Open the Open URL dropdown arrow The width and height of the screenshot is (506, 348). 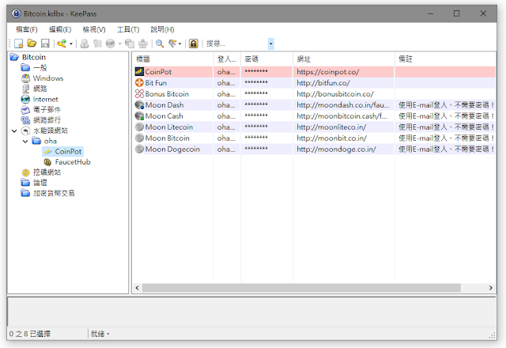(x=119, y=43)
